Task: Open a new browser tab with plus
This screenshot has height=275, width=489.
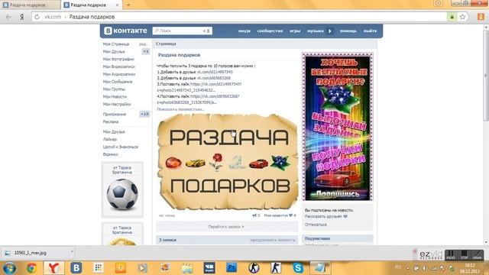Action: [128, 5]
